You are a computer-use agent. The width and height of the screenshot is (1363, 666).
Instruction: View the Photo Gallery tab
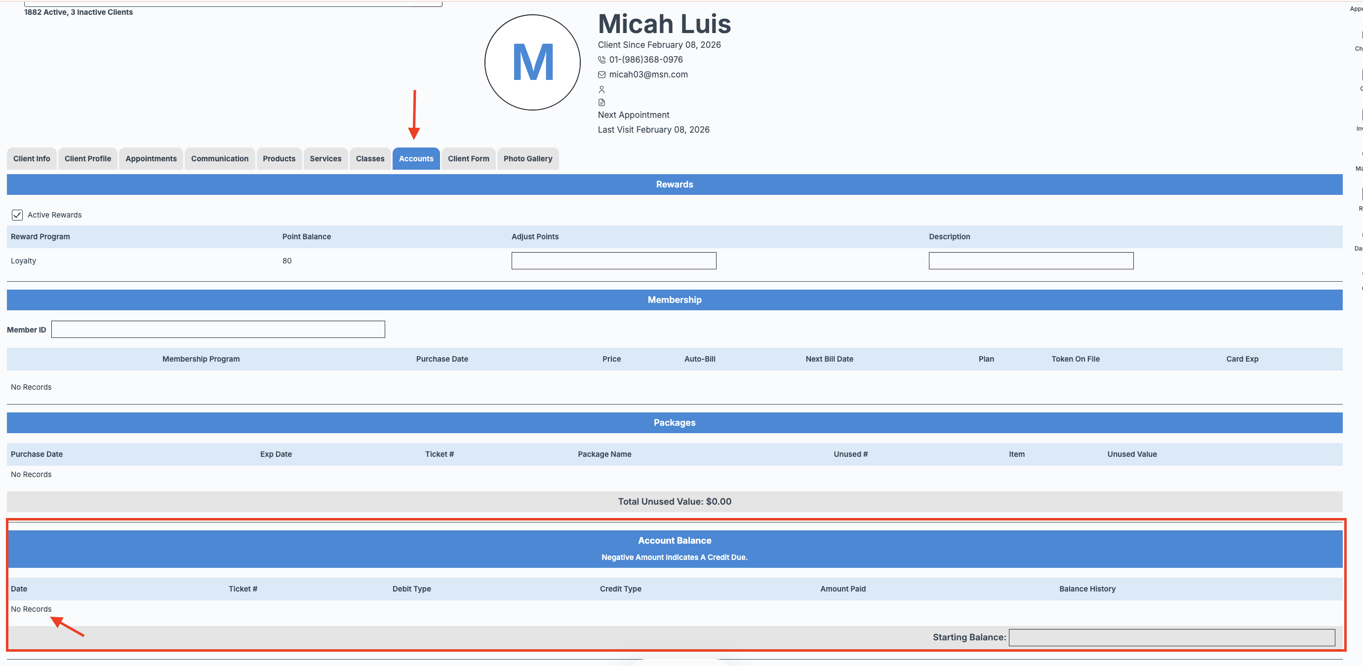pos(527,158)
